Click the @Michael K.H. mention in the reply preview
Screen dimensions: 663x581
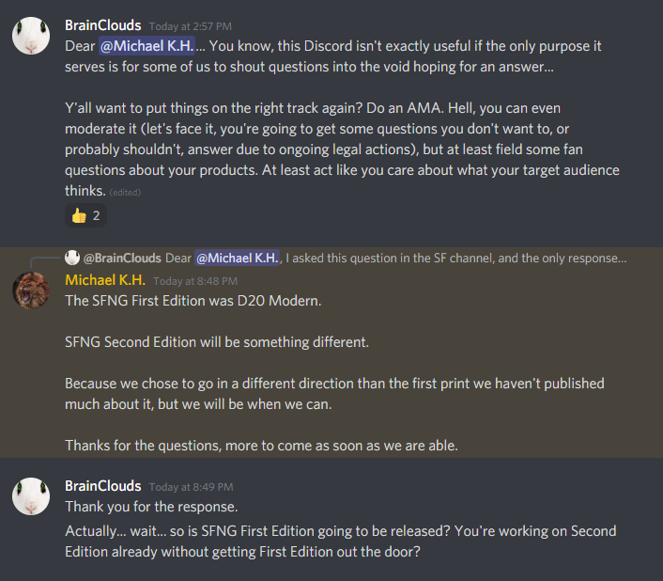237,258
